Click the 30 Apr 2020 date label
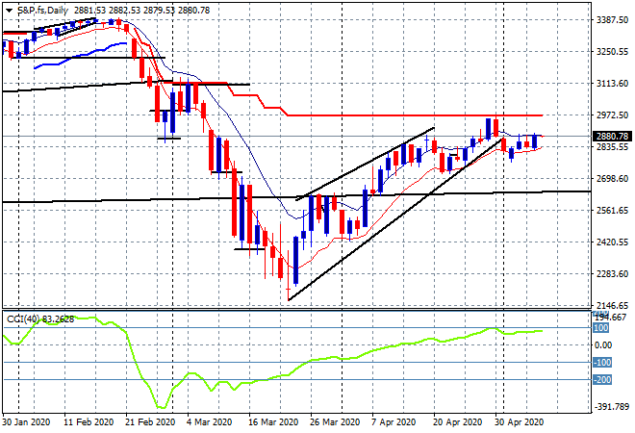This screenshot has width=635, height=433. [520, 422]
